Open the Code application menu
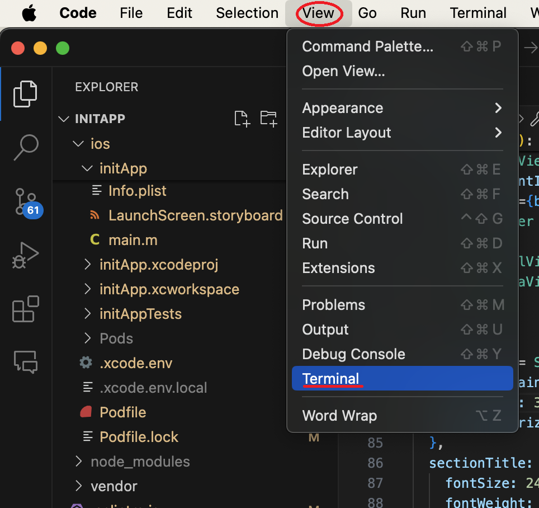 coord(78,13)
